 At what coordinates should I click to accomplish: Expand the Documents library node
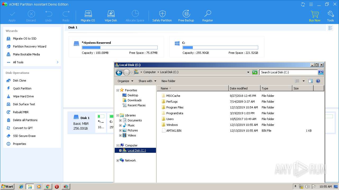pos(120,120)
